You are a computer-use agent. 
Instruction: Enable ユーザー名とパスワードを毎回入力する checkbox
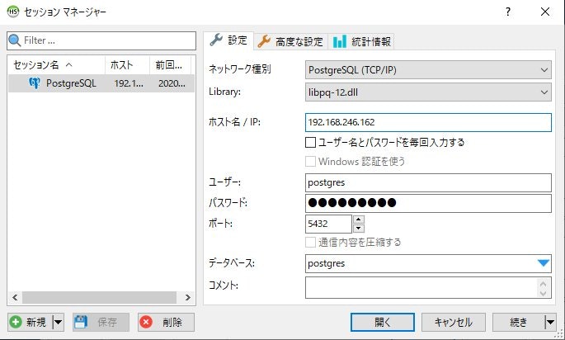[x=310, y=143]
